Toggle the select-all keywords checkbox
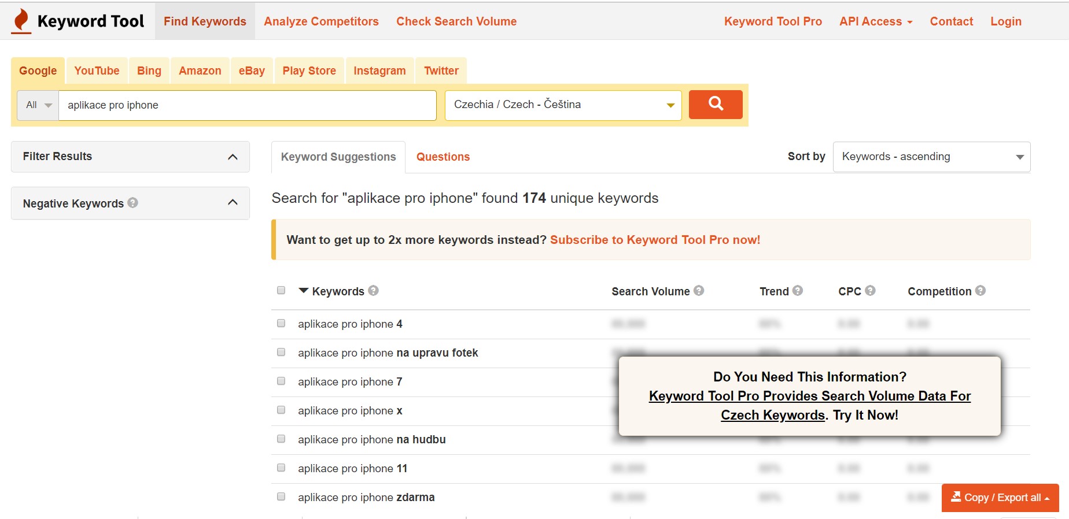The image size is (1069, 519). click(x=281, y=290)
